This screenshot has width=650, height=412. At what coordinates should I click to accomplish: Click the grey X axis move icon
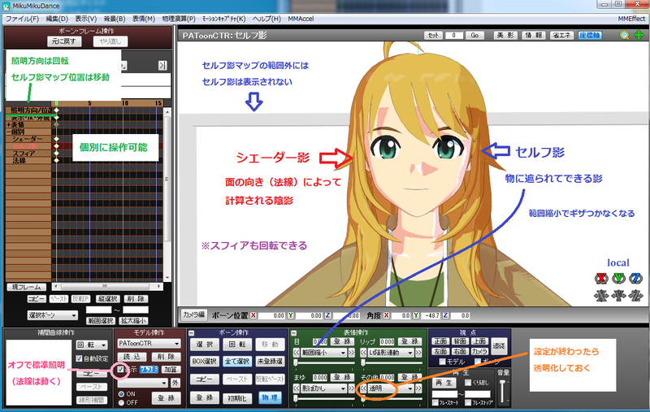coord(601,295)
